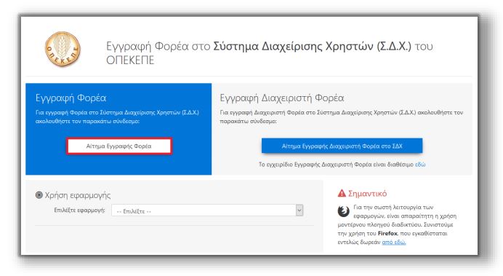Click Αίτημα Εγγραφής Διαχειριστή Φορέα στο ΣΔΧ button
Screen dimensions: 503x276
pos(342,146)
